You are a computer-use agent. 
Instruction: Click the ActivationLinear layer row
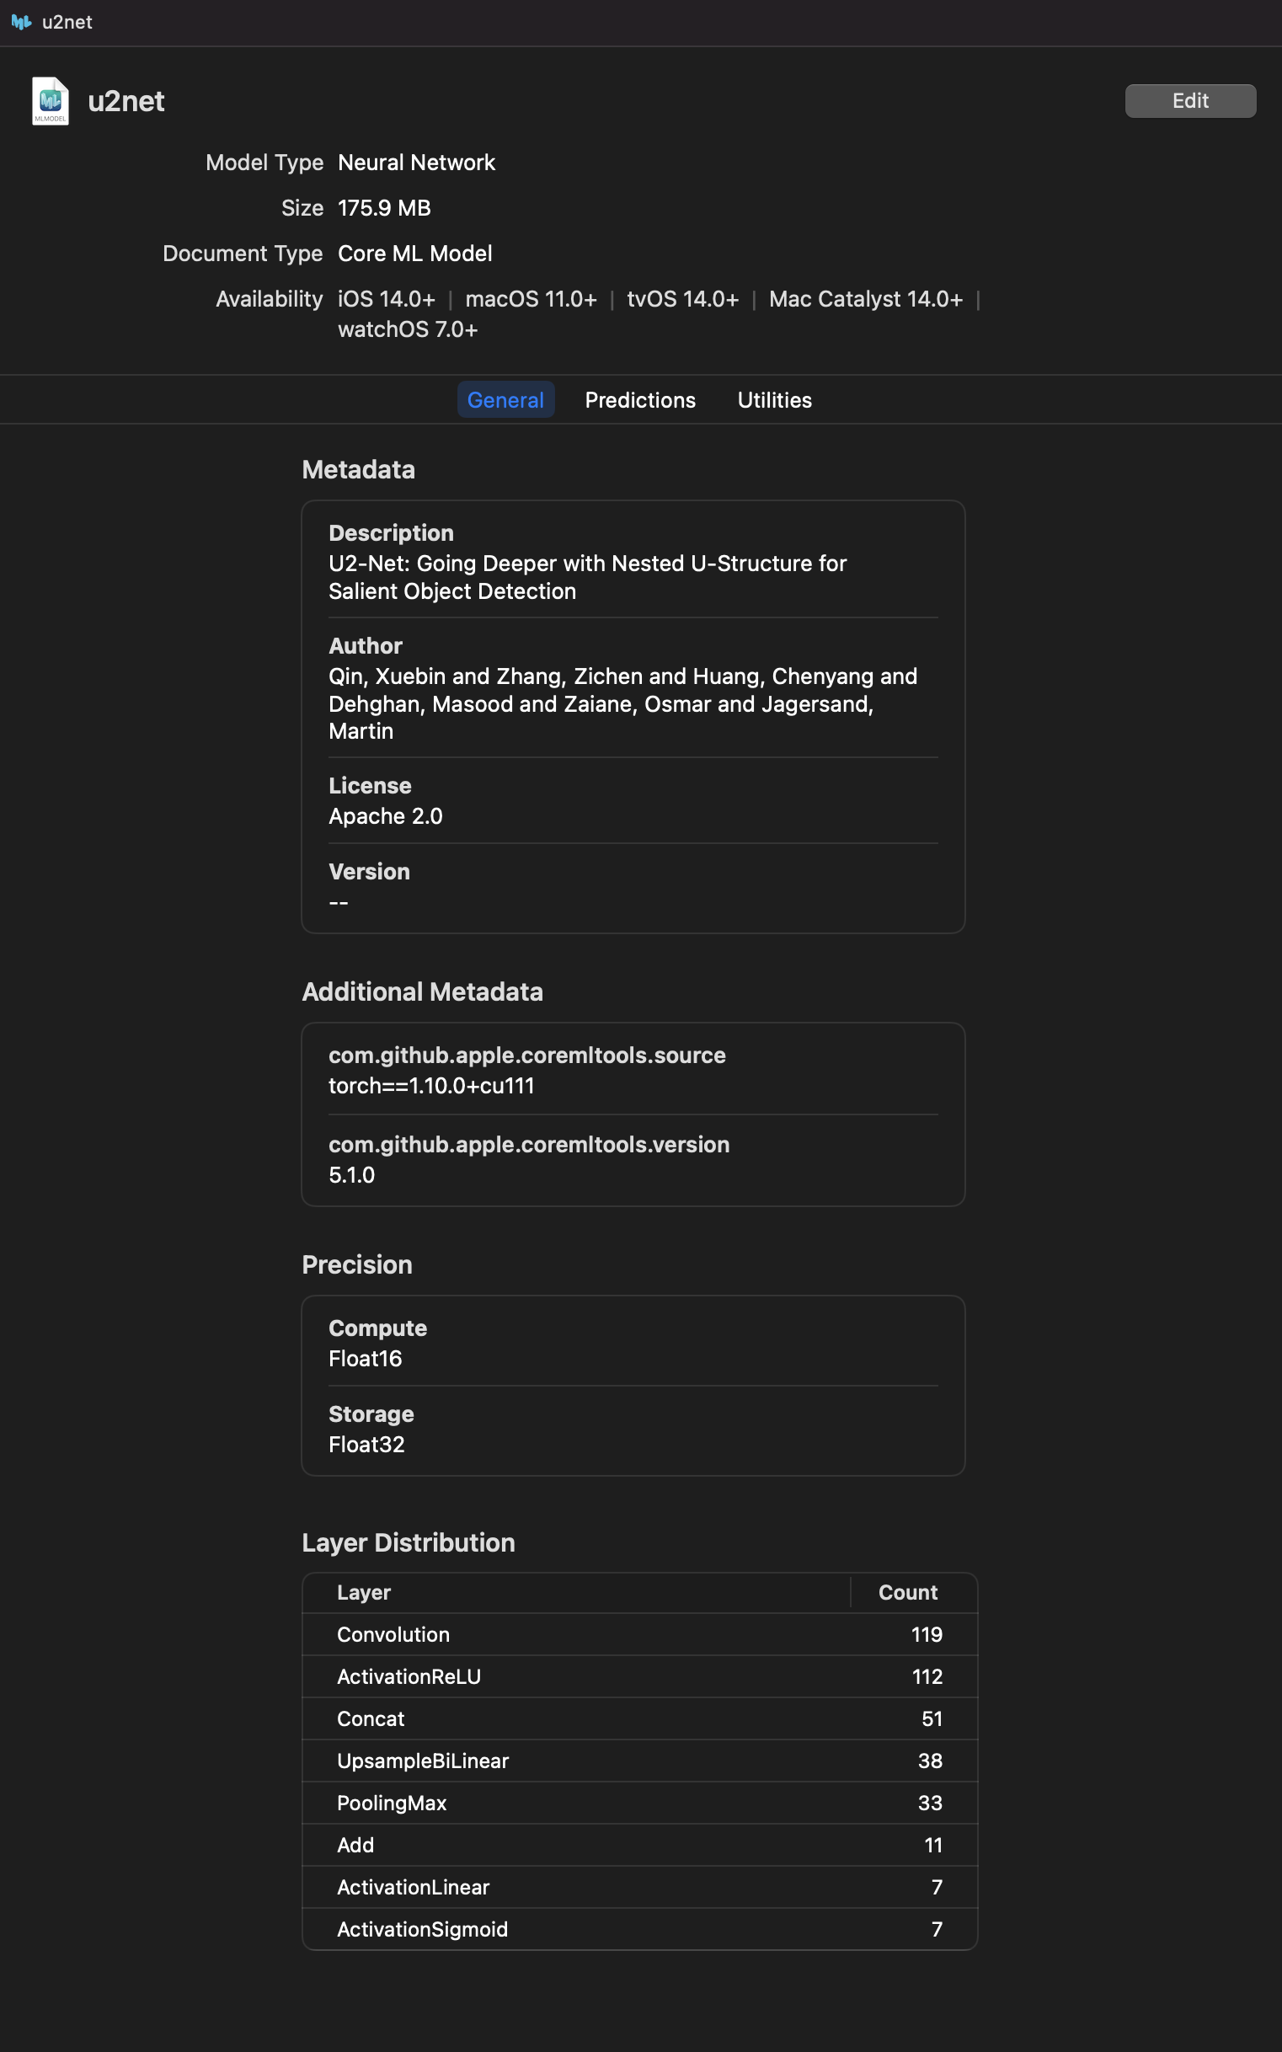639,1888
